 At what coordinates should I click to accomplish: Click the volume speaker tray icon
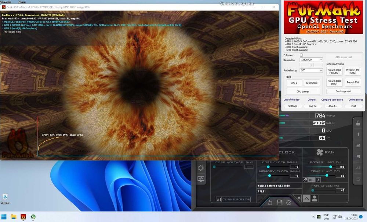(x=340, y=217)
